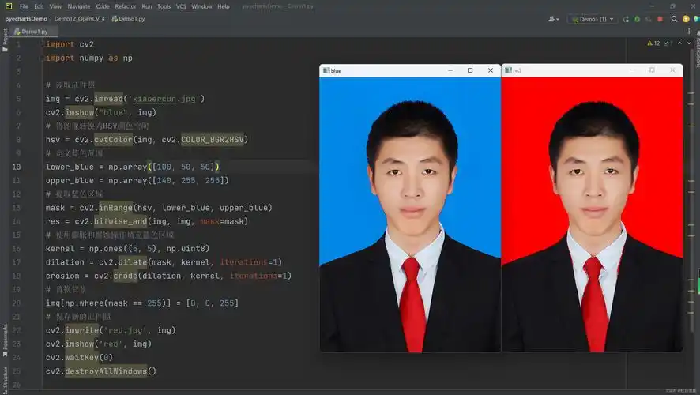Open the Bookmarks tool window
This screenshot has height=395, width=700.
(x=5, y=340)
